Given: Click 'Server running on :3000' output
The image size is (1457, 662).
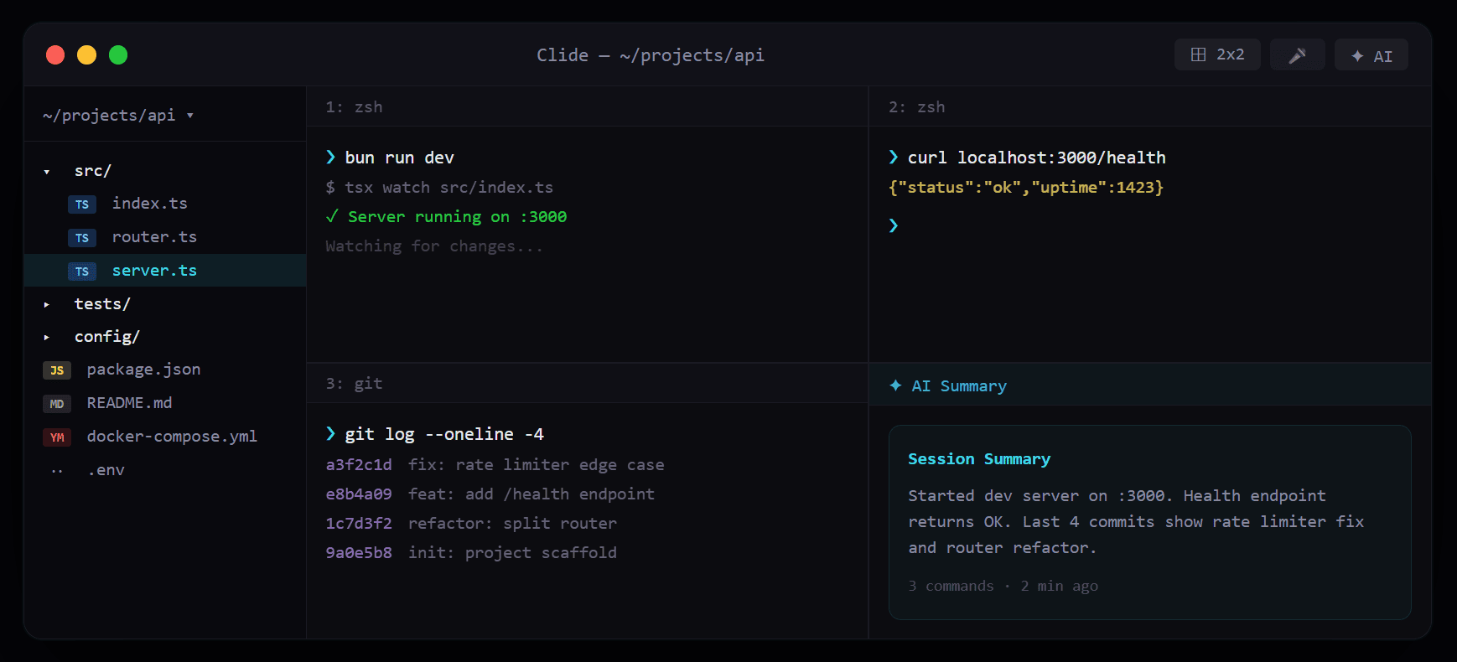Looking at the screenshot, I should pyautogui.click(x=457, y=216).
